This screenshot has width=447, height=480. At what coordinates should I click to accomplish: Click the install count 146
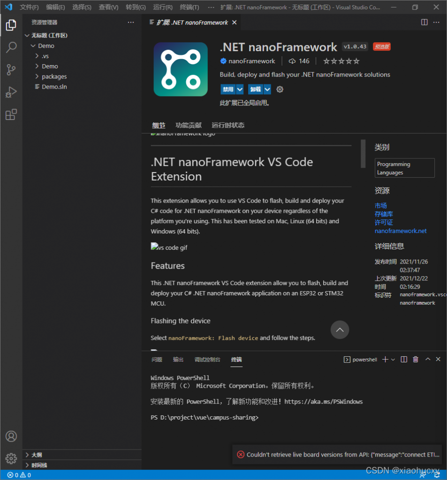299,61
